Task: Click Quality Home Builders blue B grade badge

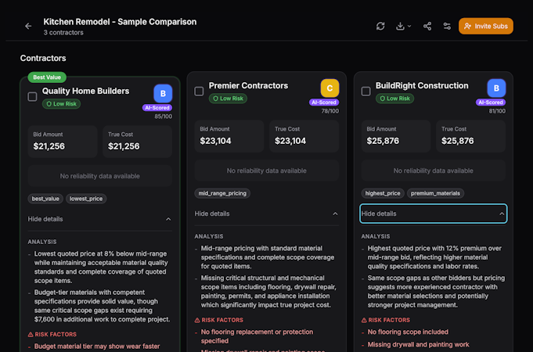Action: click(162, 93)
